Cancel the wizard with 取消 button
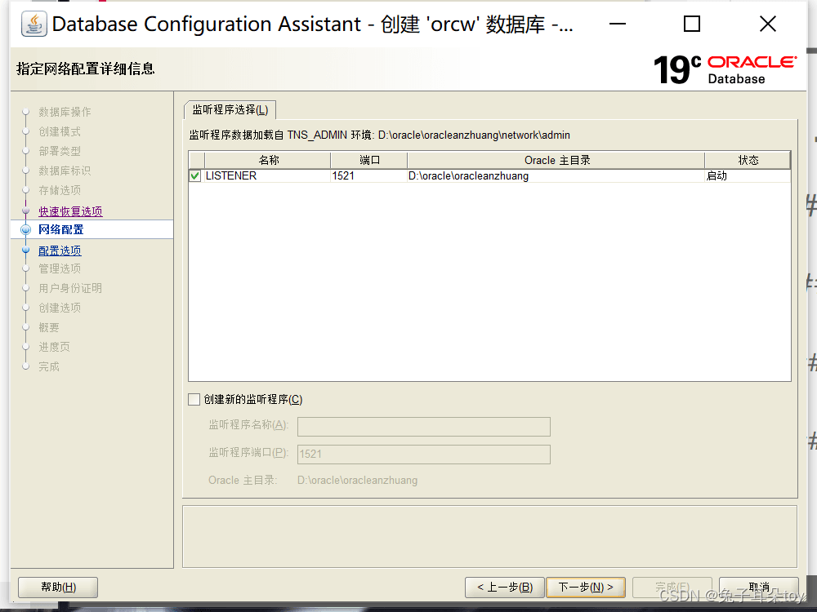Viewport: 817px width, 612px height. tap(759, 588)
